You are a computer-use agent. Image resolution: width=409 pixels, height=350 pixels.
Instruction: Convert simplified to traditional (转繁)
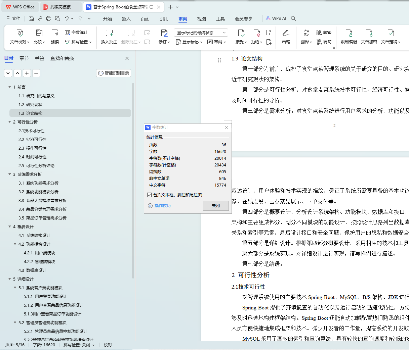(324, 33)
